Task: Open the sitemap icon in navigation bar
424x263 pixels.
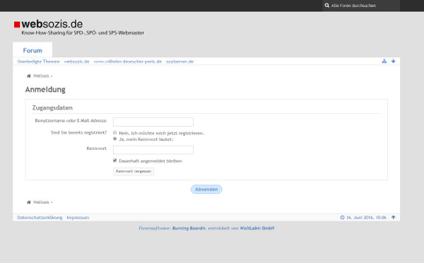Action: [x=384, y=61]
